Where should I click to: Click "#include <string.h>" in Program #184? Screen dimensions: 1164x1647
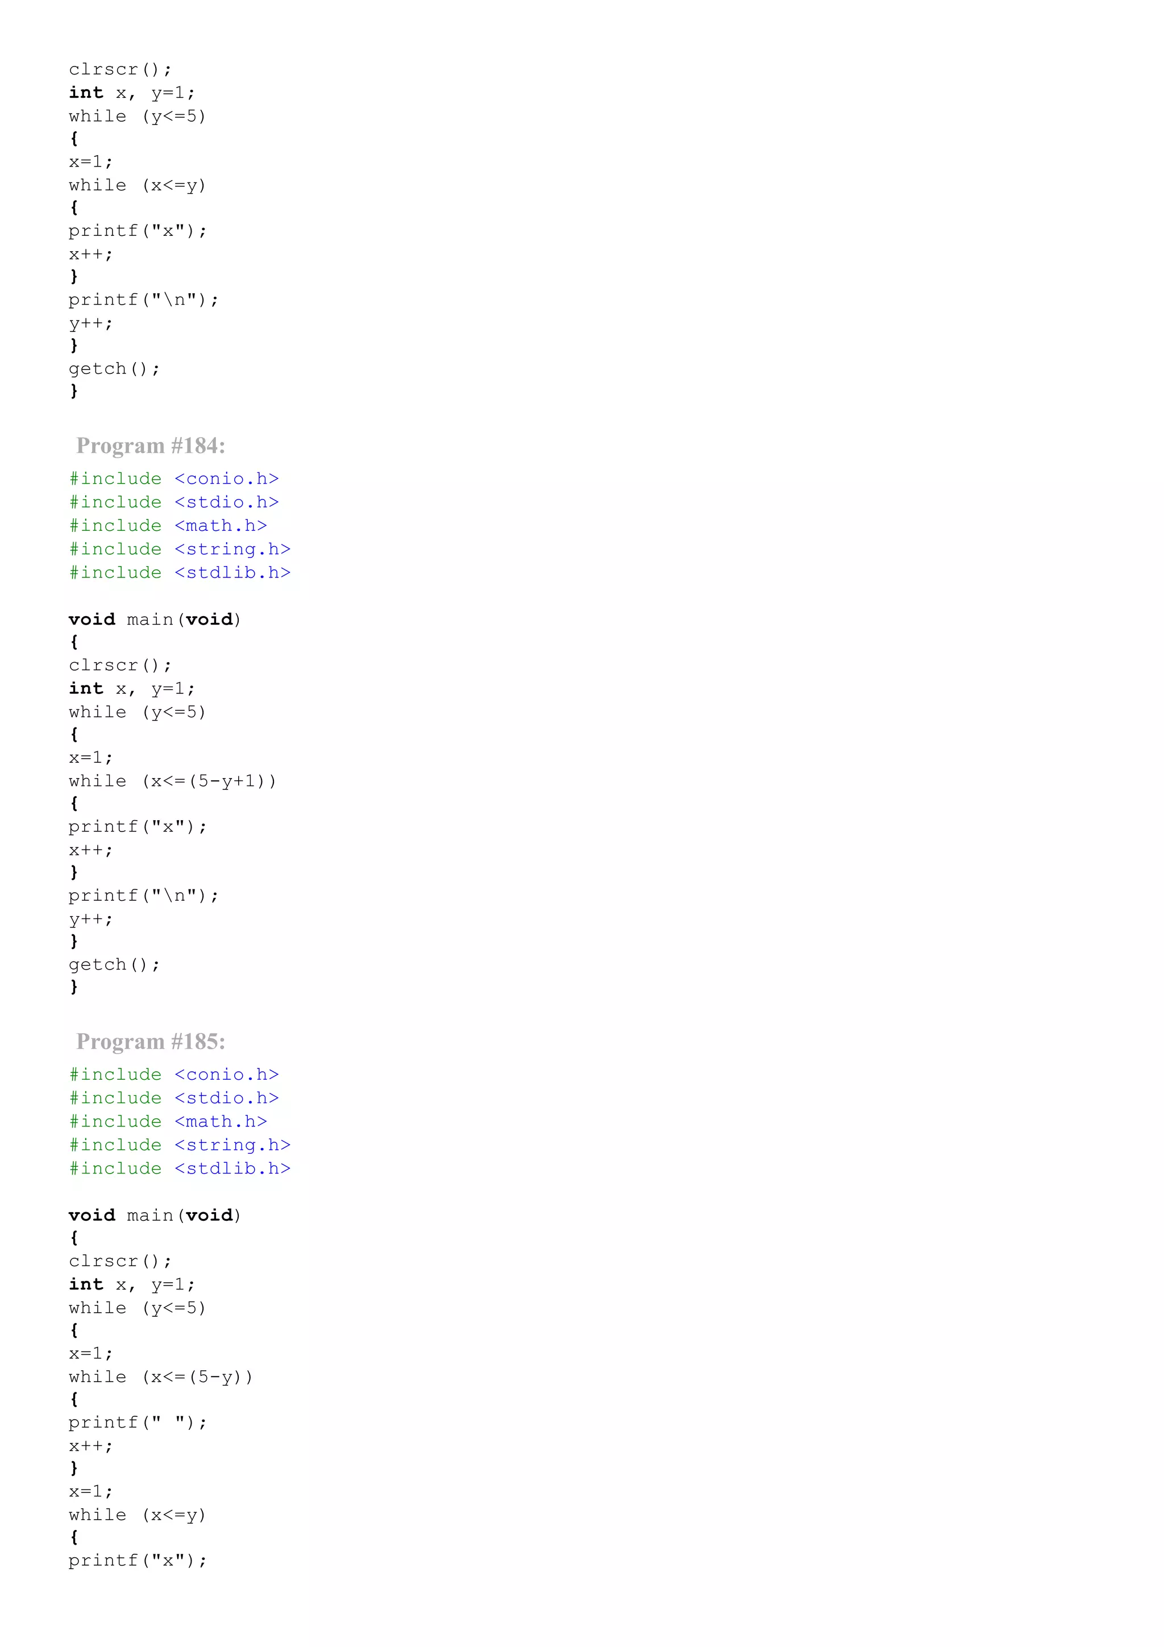[x=179, y=550]
